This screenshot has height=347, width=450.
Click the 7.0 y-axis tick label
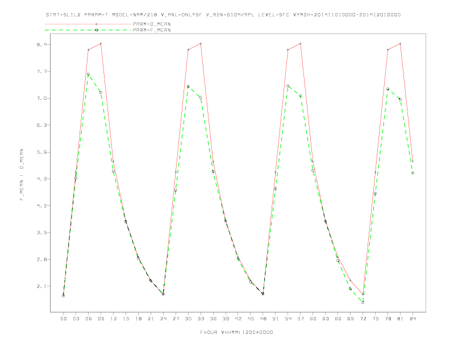tap(41, 99)
